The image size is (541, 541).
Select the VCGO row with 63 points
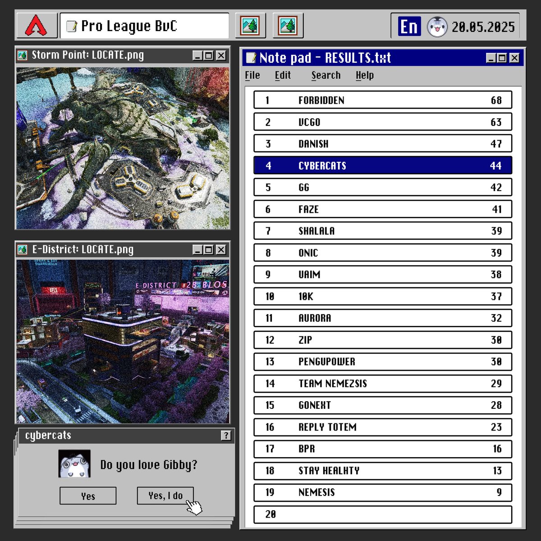[383, 122]
